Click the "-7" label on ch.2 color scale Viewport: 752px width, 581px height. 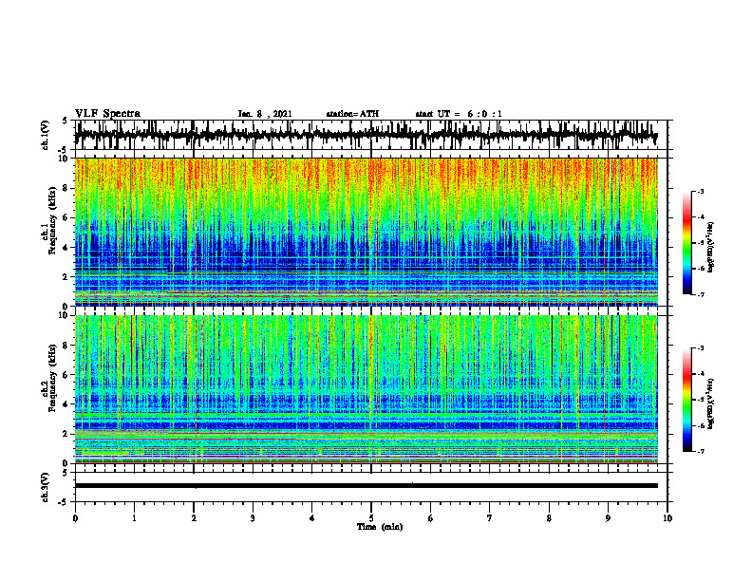click(x=701, y=451)
